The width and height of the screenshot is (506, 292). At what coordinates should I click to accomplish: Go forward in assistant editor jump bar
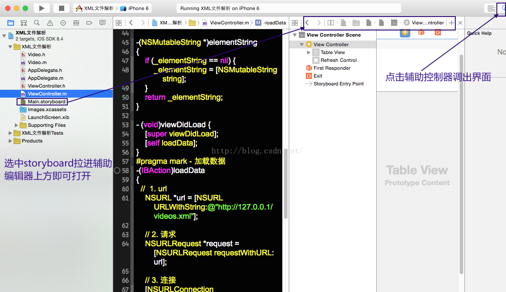coord(319,23)
